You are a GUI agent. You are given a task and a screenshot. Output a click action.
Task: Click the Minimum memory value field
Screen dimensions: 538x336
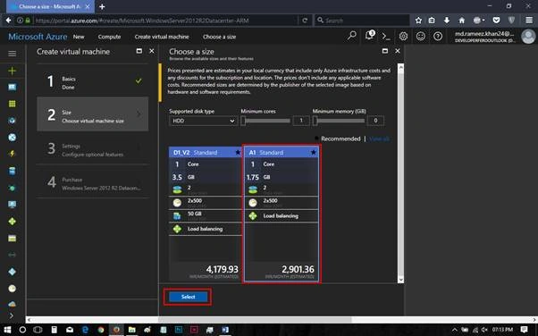(375, 121)
